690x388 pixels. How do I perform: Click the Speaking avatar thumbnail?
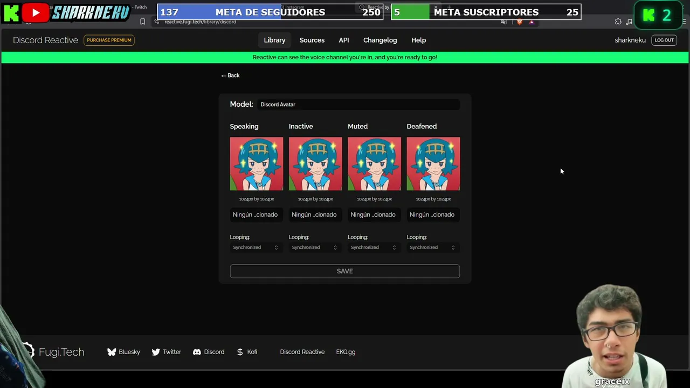point(257,164)
